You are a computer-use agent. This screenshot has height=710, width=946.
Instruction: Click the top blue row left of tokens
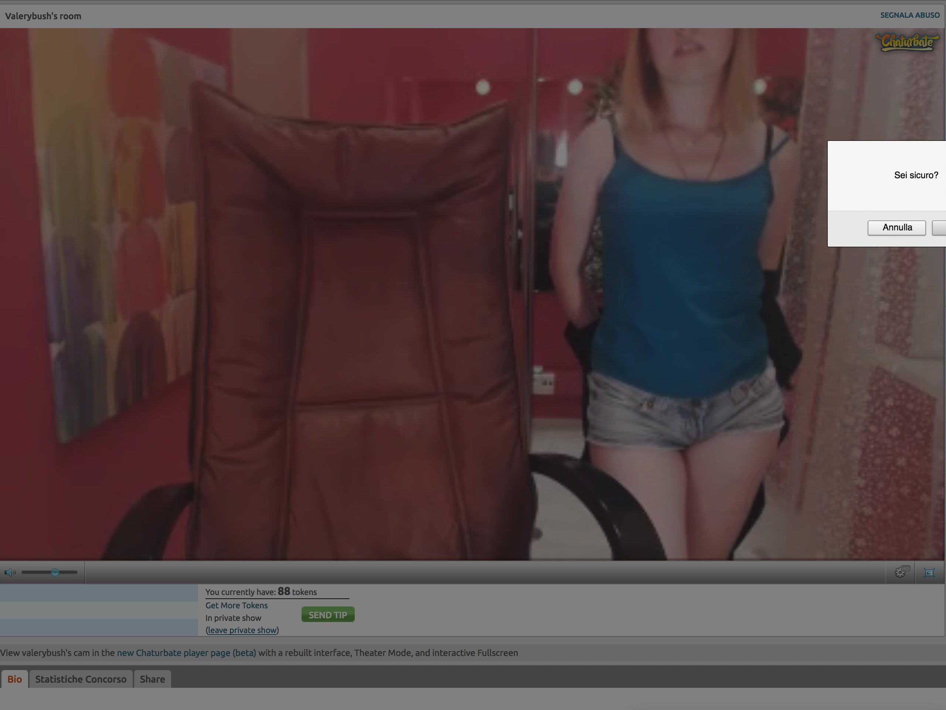point(98,593)
